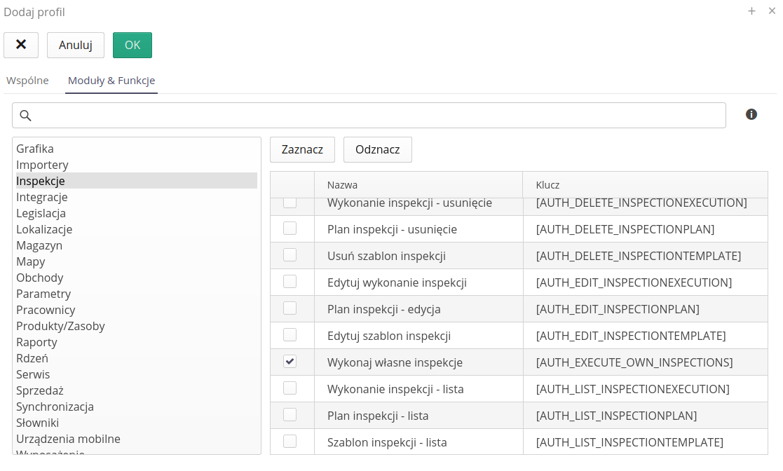Confirm with the green OK button
Image resolution: width=783 pixels, height=471 pixels.
tap(132, 45)
